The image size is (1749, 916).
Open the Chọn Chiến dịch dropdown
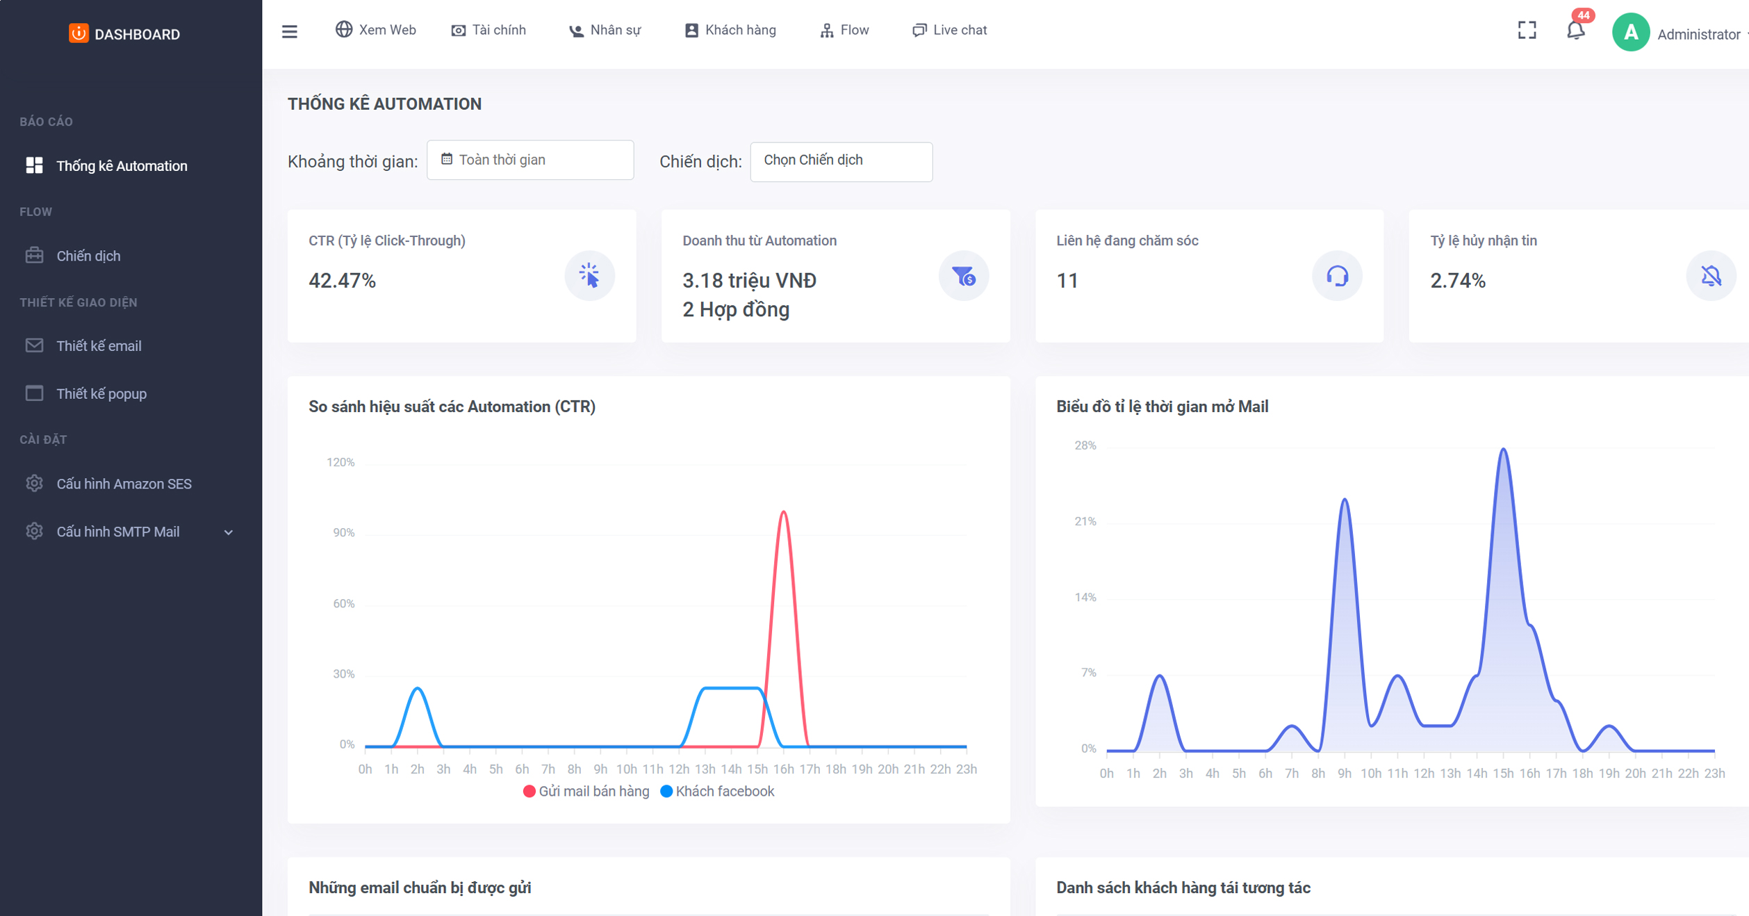[x=841, y=161]
